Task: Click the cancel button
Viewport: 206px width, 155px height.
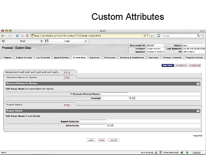Action: tap(113, 140)
